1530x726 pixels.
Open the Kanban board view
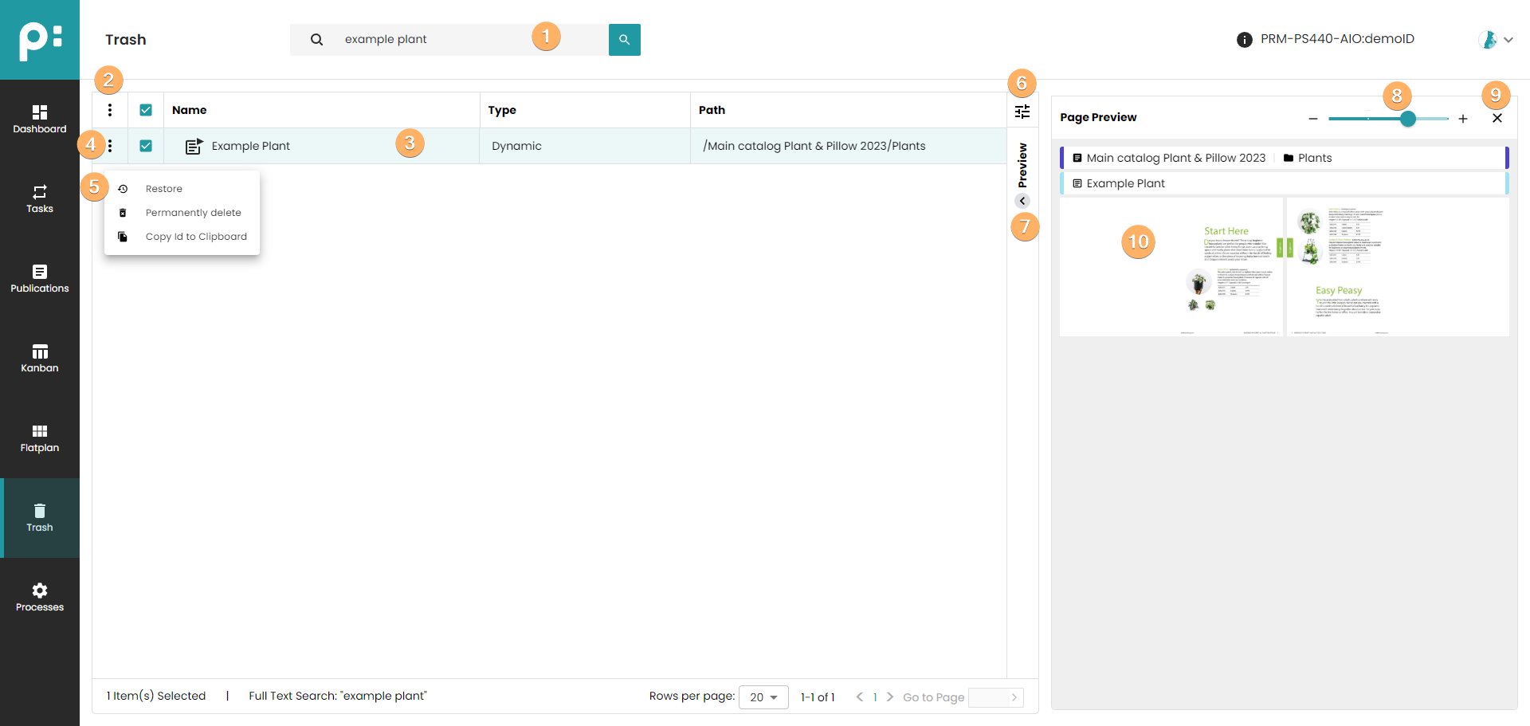39,358
